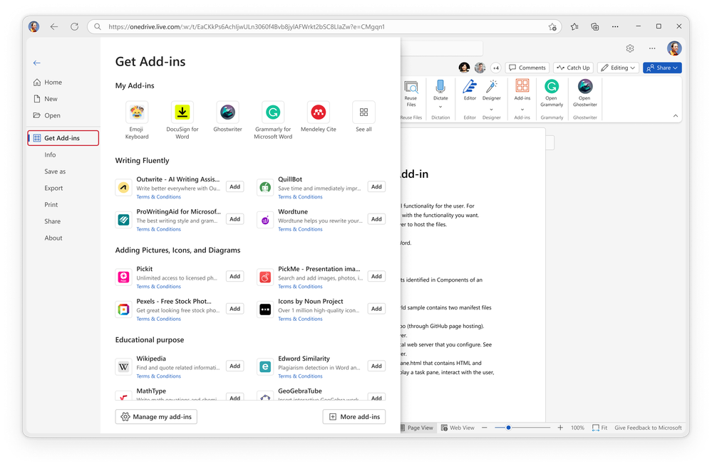This screenshot has height=466, width=712.
Task: Click the Fit zoom option
Action: (600, 428)
